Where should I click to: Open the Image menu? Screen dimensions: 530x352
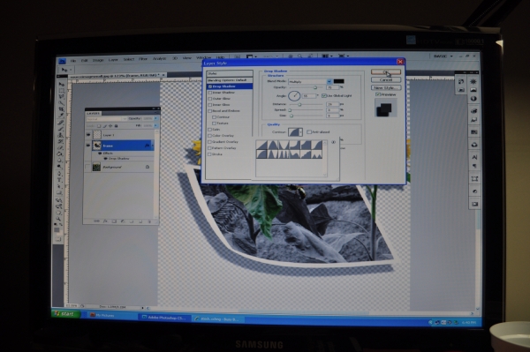pos(98,60)
